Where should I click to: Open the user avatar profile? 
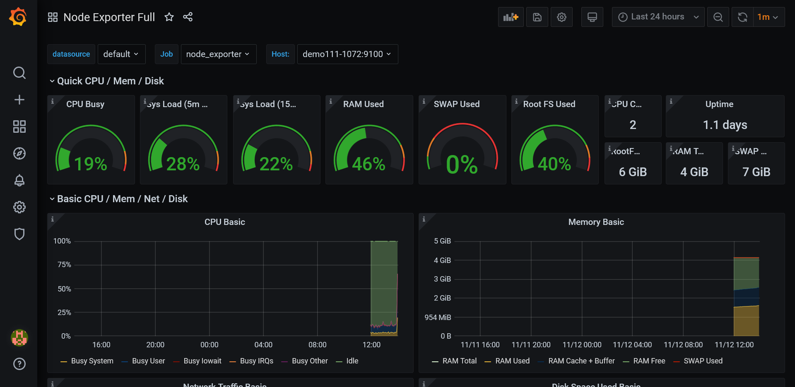(19, 338)
